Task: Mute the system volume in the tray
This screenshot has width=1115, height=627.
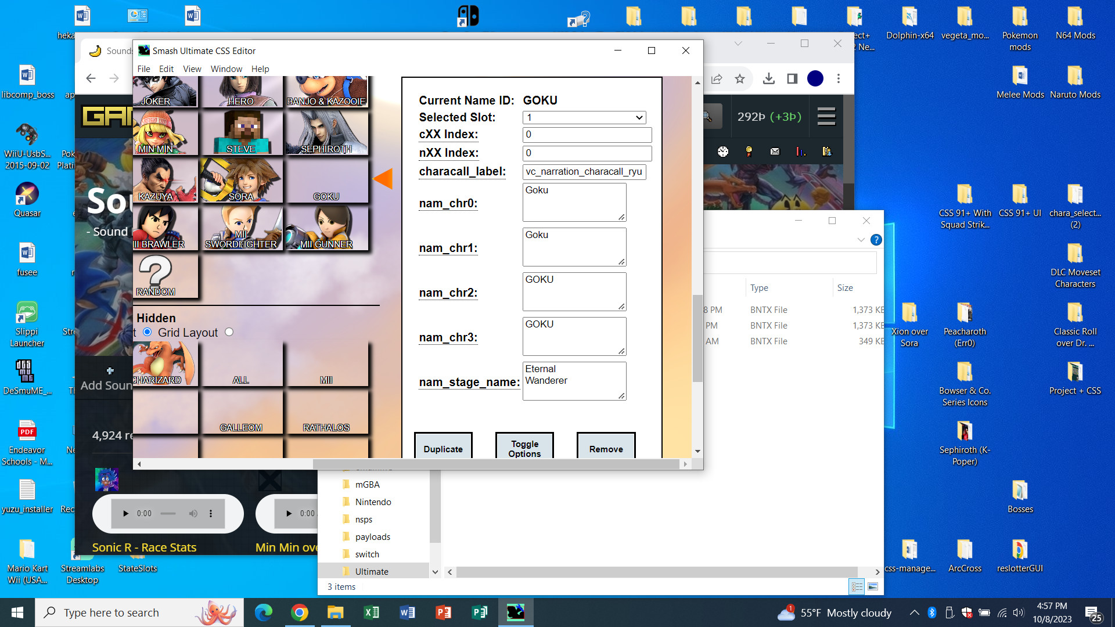Action: click(x=1019, y=612)
